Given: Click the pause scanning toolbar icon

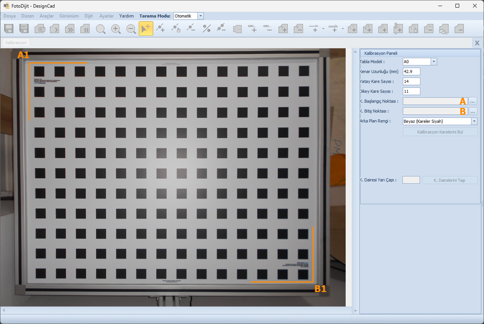Looking at the screenshot, I should pos(85,29).
